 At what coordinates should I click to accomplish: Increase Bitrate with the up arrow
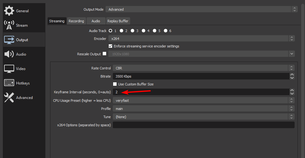point(292,75)
